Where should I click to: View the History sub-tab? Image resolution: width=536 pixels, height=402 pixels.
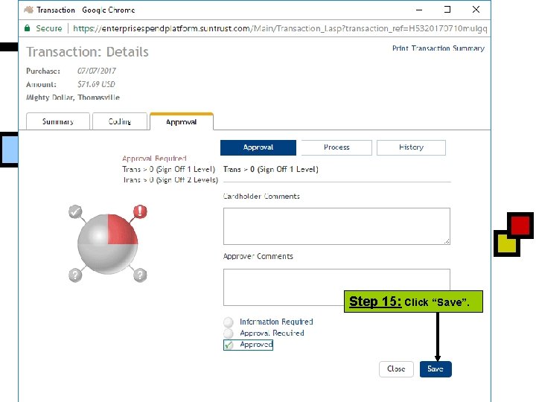pos(411,147)
